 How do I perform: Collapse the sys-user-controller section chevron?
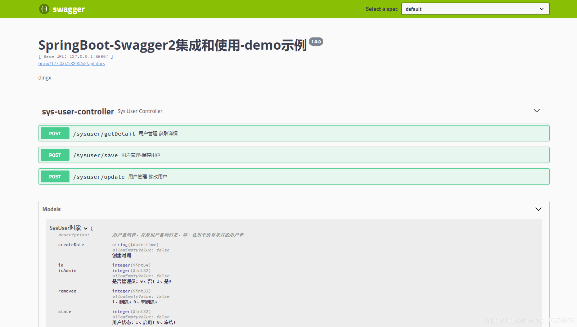(x=536, y=111)
